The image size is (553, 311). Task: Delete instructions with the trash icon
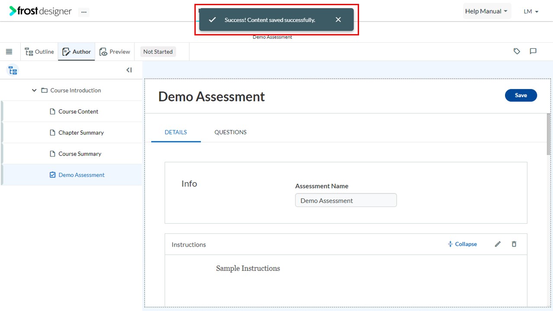point(514,244)
